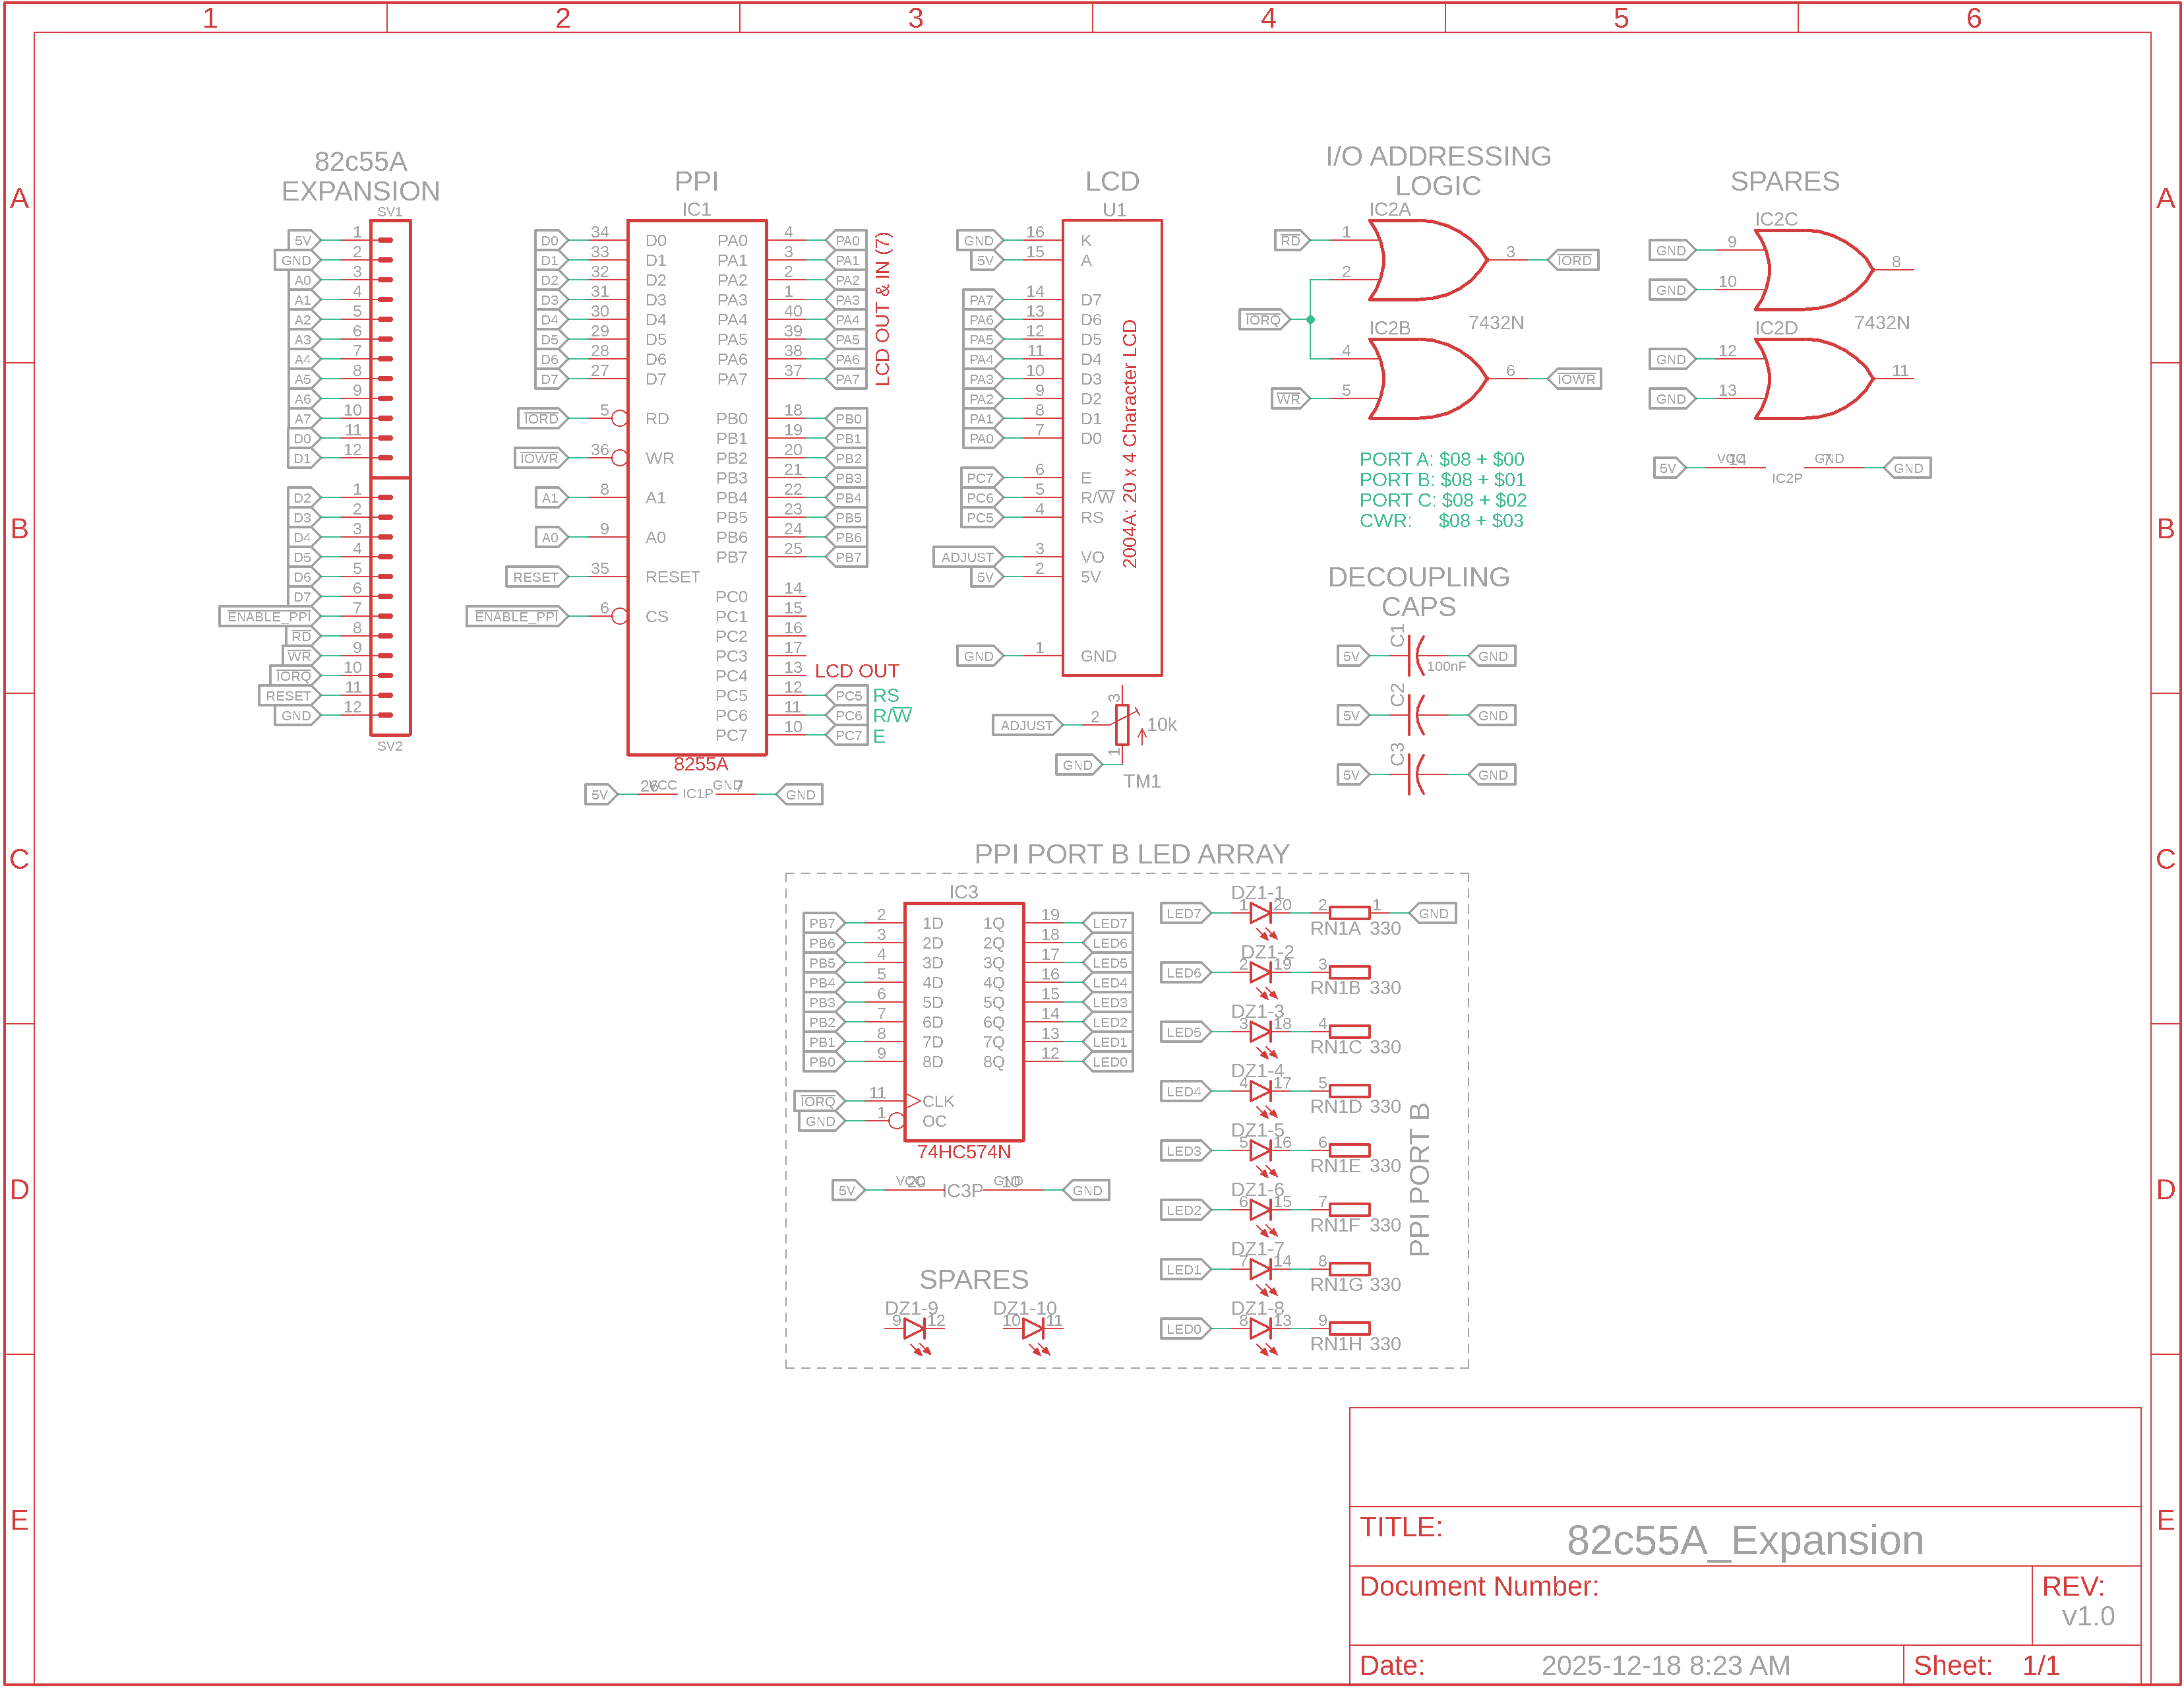The height and width of the screenshot is (1690, 2184).
Task: Click the 74HC574N IC3 chip body
Action: [x=964, y=1022]
